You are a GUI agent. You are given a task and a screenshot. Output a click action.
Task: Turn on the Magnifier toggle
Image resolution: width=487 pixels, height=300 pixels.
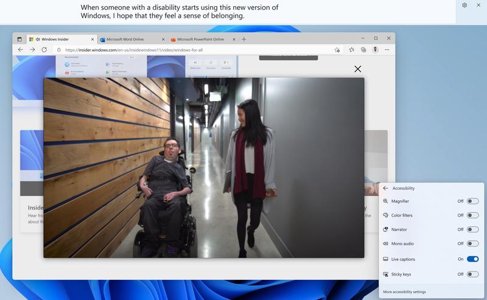point(472,201)
